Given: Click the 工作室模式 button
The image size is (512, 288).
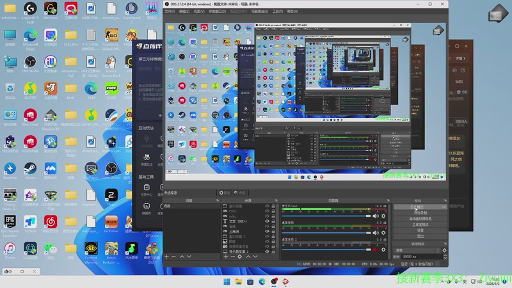Looking at the screenshot, I should point(420,225).
